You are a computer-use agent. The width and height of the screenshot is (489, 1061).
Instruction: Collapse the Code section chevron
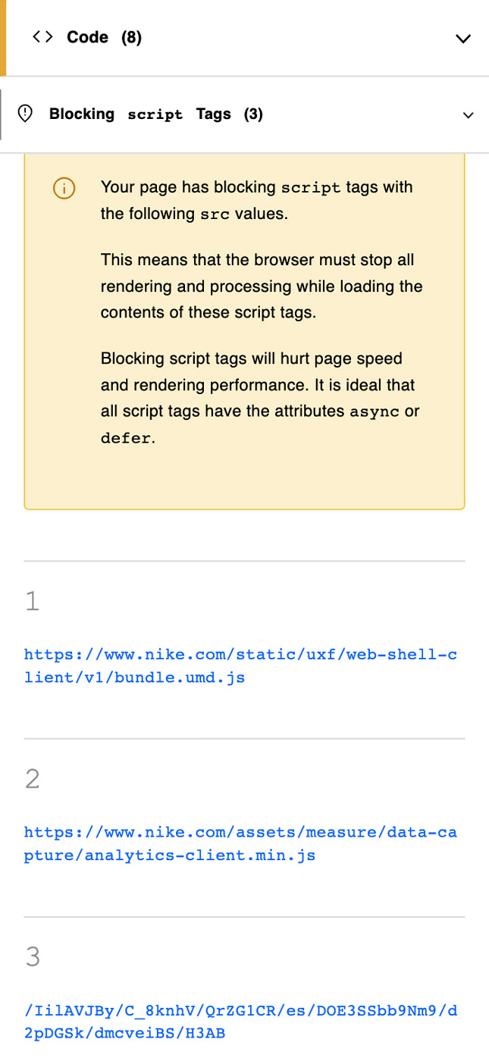[x=462, y=39]
